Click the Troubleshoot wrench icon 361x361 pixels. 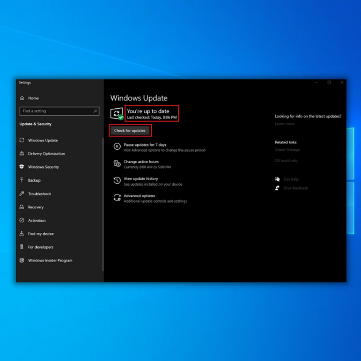pyautogui.click(x=22, y=194)
